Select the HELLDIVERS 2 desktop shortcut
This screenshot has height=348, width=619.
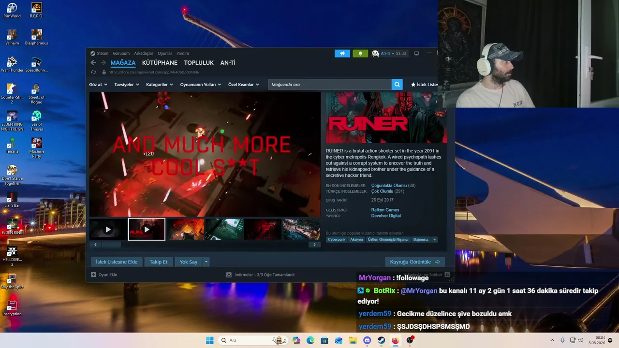[12, 256]
